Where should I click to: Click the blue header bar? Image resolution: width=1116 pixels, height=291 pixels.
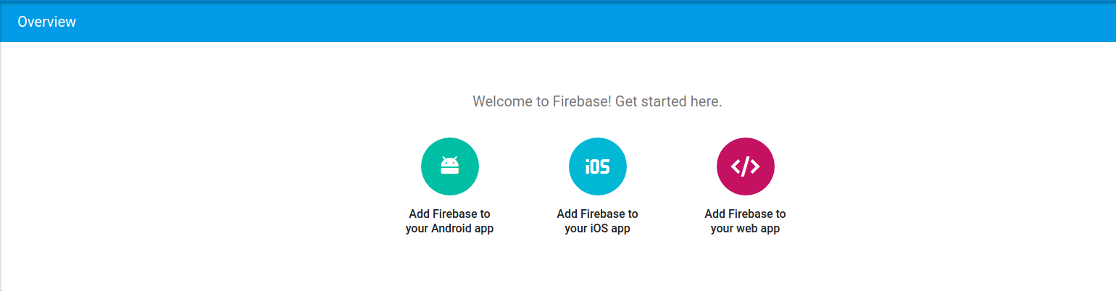(x=558, y=22)
